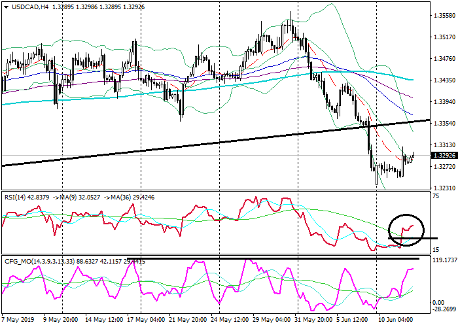This screenshot has width=458, height=327.
Task: Click the RSI 75 level label
Action: coord(435,195)
